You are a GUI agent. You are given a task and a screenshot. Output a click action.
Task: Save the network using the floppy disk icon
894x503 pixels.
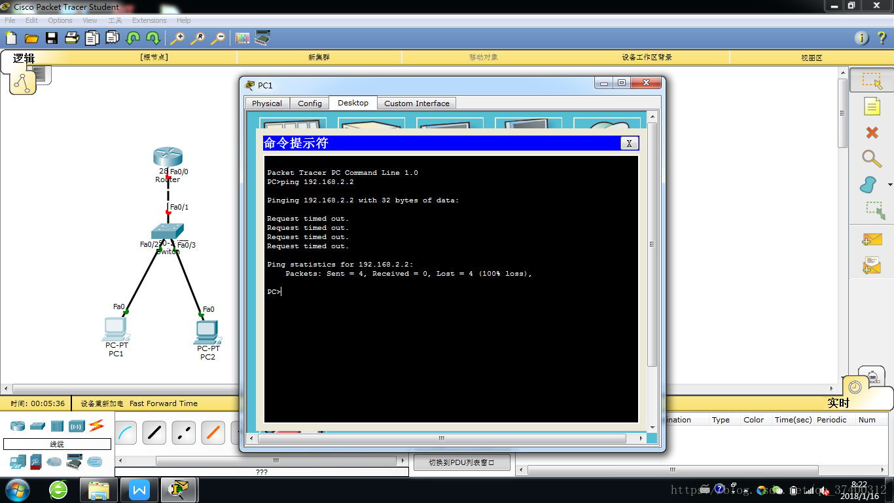click(52, 38)
